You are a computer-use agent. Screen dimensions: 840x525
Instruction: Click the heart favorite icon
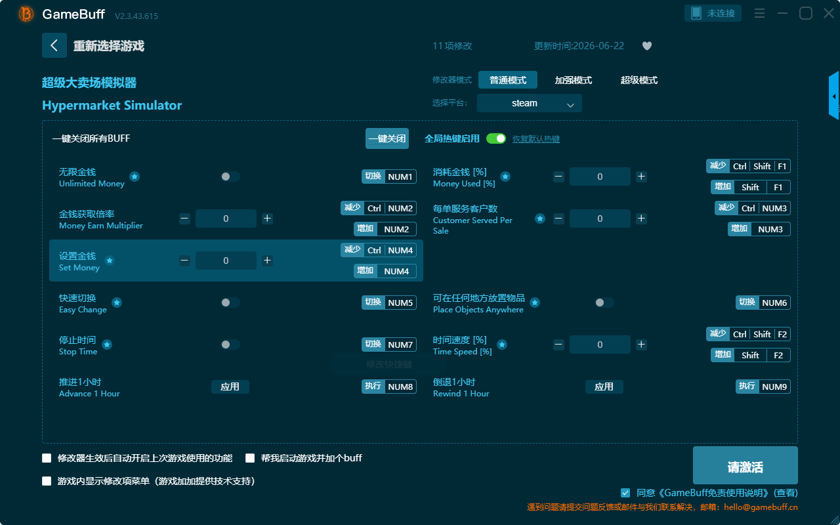click(647, 46)
